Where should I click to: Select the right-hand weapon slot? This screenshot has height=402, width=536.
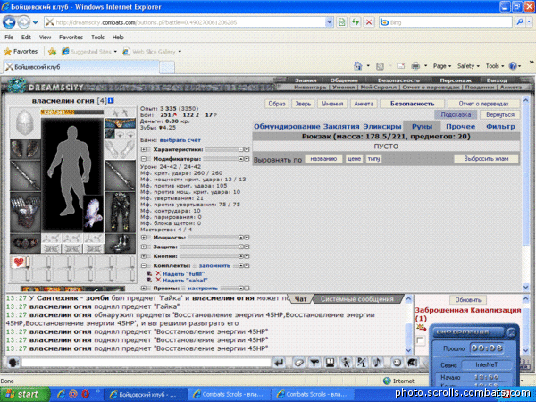(120, 176)
